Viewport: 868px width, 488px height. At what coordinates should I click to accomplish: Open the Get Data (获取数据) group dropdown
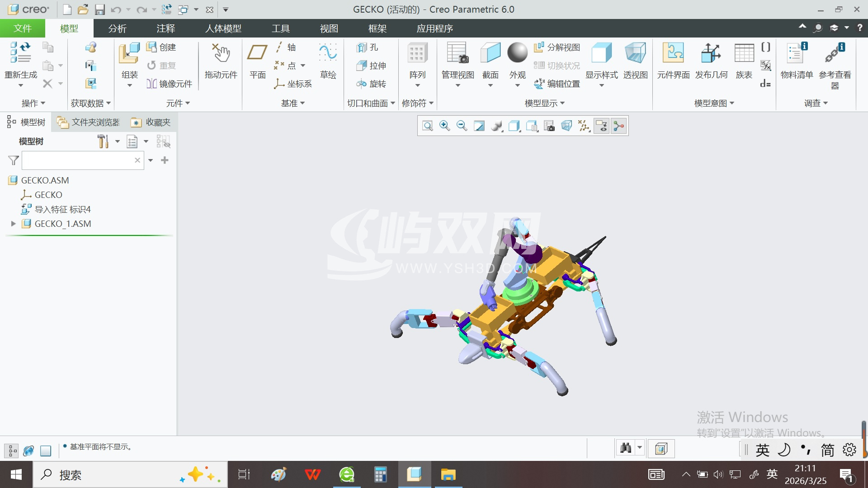[x=90, y=103]
